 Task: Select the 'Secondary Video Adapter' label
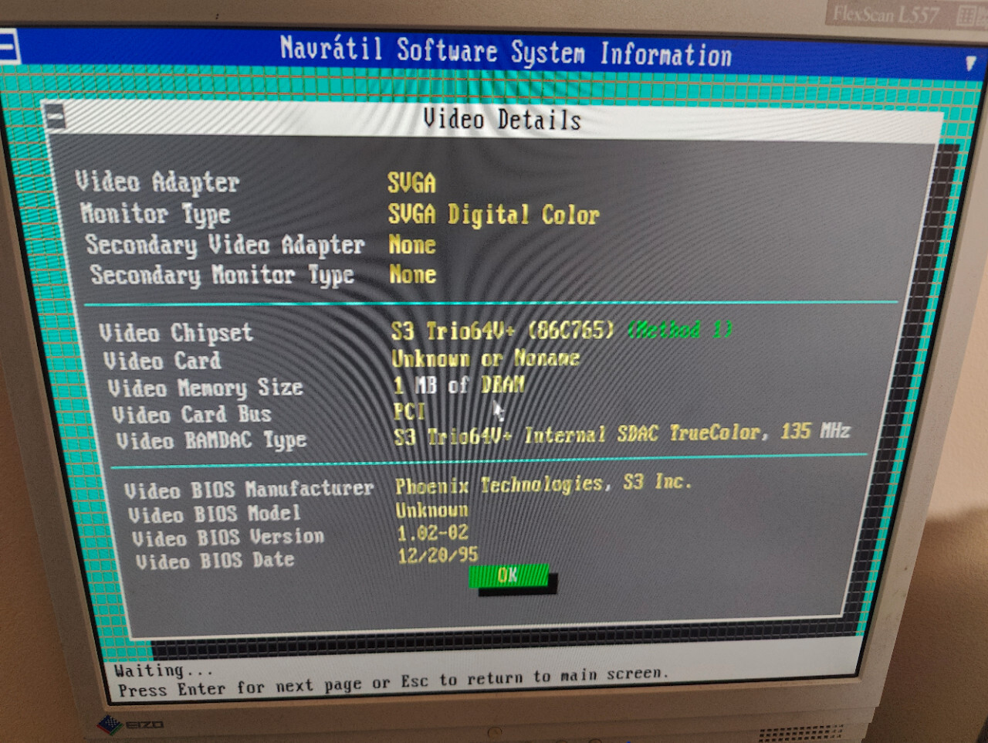(225, 245)
